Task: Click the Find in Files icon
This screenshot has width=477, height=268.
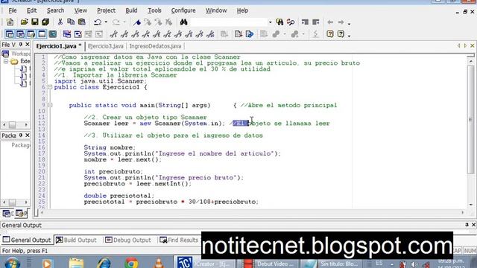Action: (x=279, y=22)
